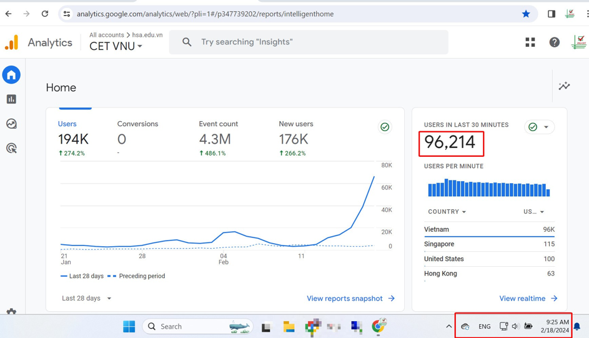Screen dimensions: 589x338
Task: Click the Help question mark icon
Action: [x=554, y=42]
